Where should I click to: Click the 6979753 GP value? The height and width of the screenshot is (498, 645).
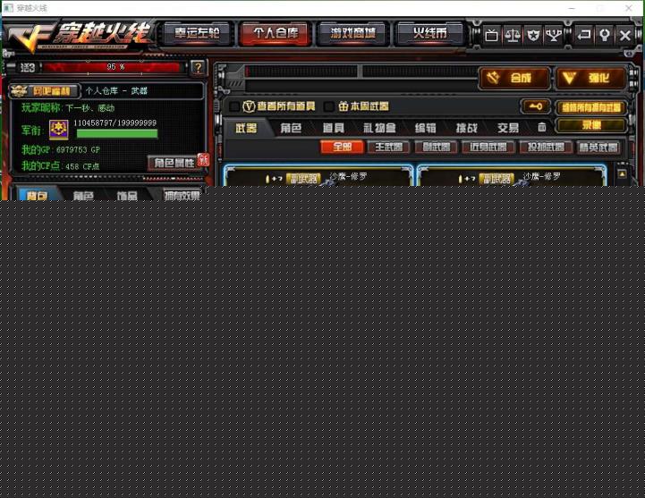78,149
